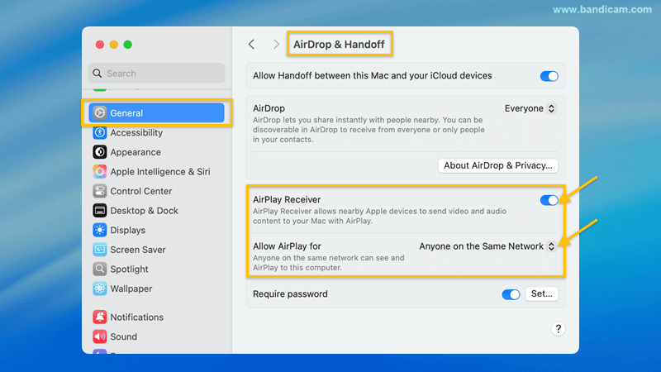Toggle the Require password switch

coord(511,294)
